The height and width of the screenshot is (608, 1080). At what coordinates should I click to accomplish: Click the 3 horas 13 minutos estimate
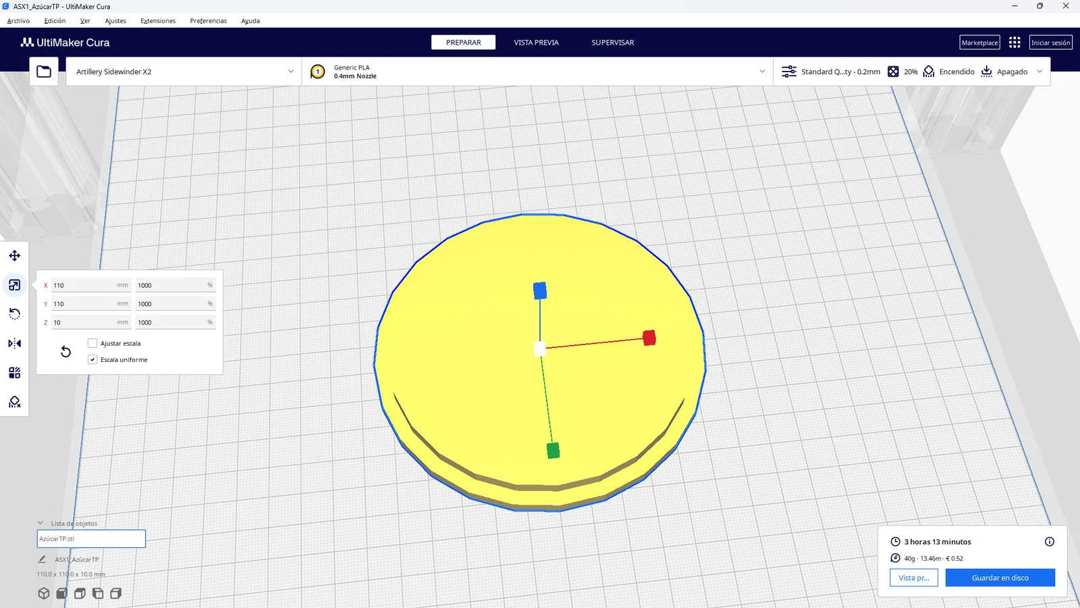tap(938, 542)
